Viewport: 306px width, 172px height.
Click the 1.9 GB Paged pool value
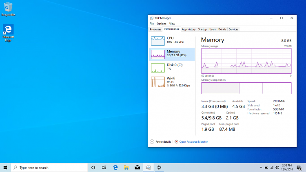(208, 129)
